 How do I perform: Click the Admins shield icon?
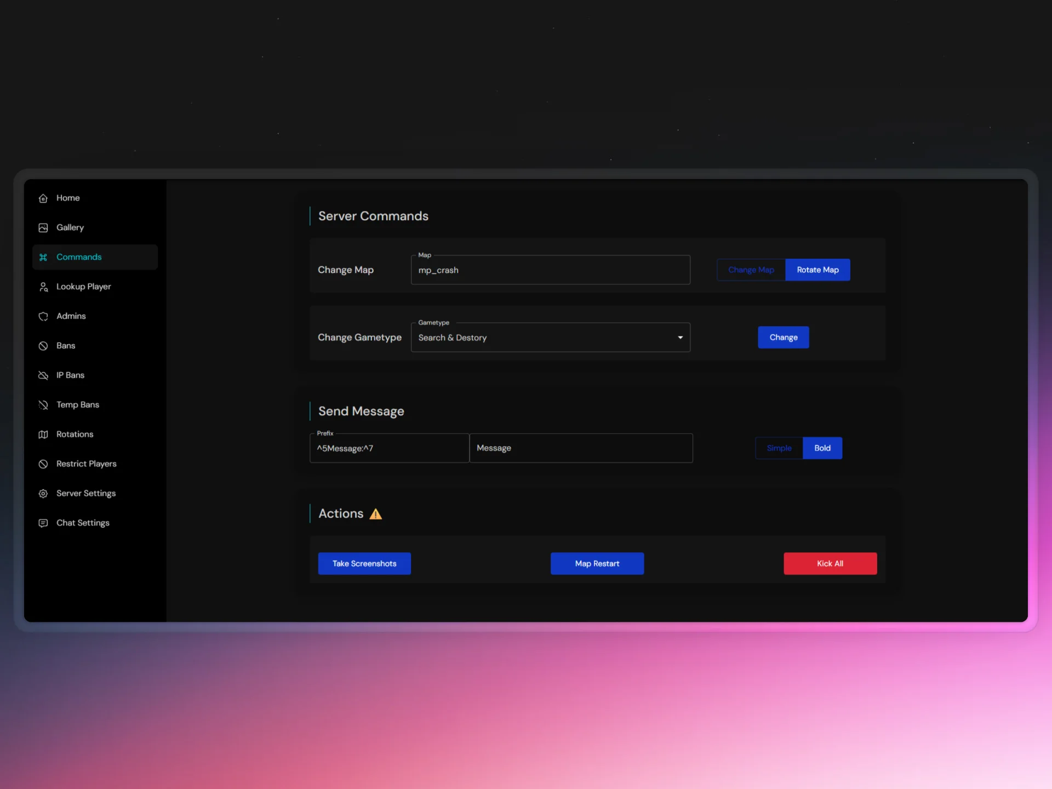click(43, 317)
